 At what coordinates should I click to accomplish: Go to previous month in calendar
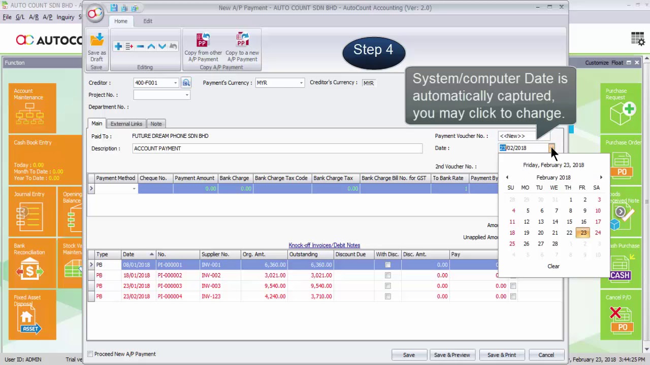pos(507,177)
